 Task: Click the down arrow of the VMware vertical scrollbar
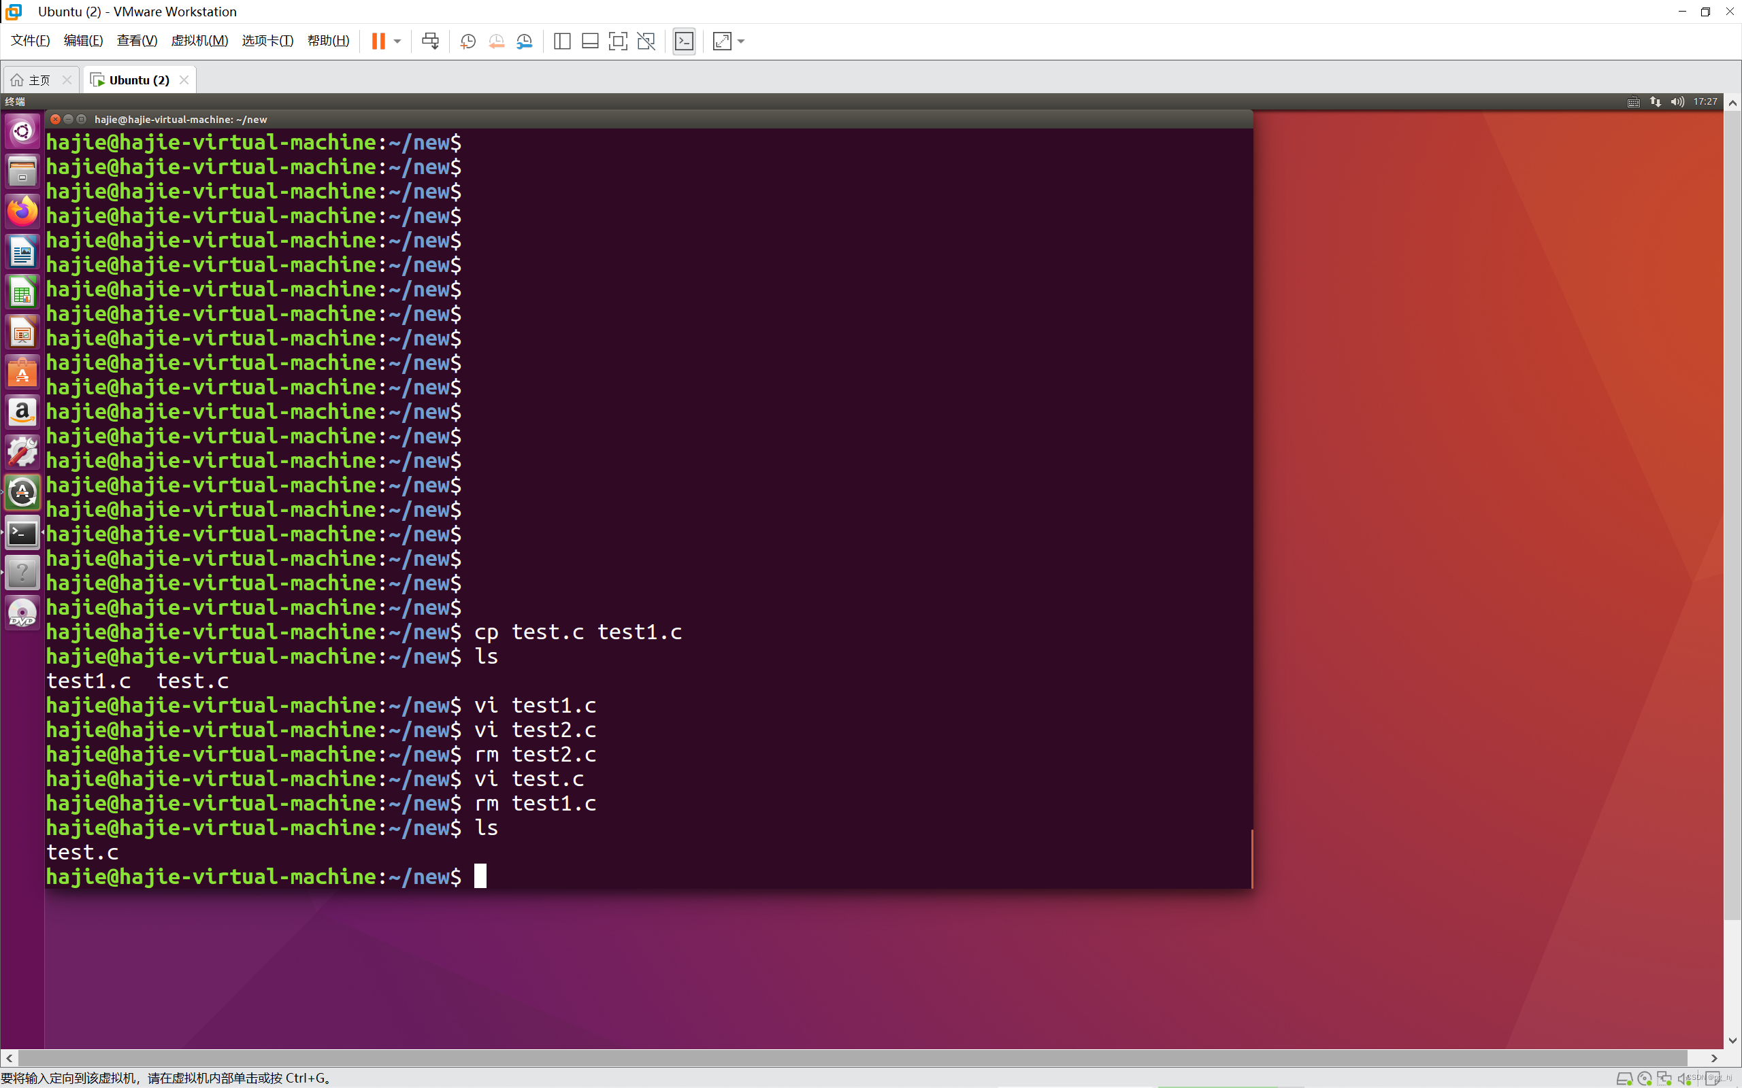1732,1040
